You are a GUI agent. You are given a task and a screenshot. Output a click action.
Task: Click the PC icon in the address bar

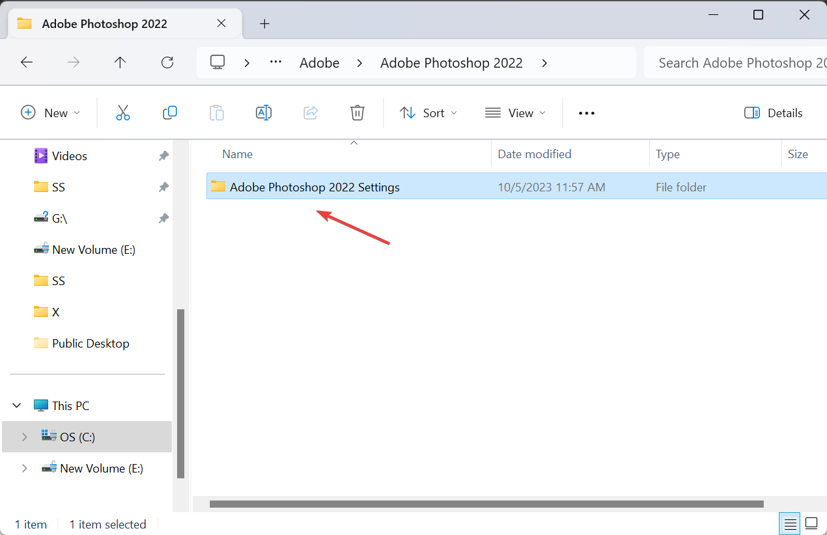217,62
